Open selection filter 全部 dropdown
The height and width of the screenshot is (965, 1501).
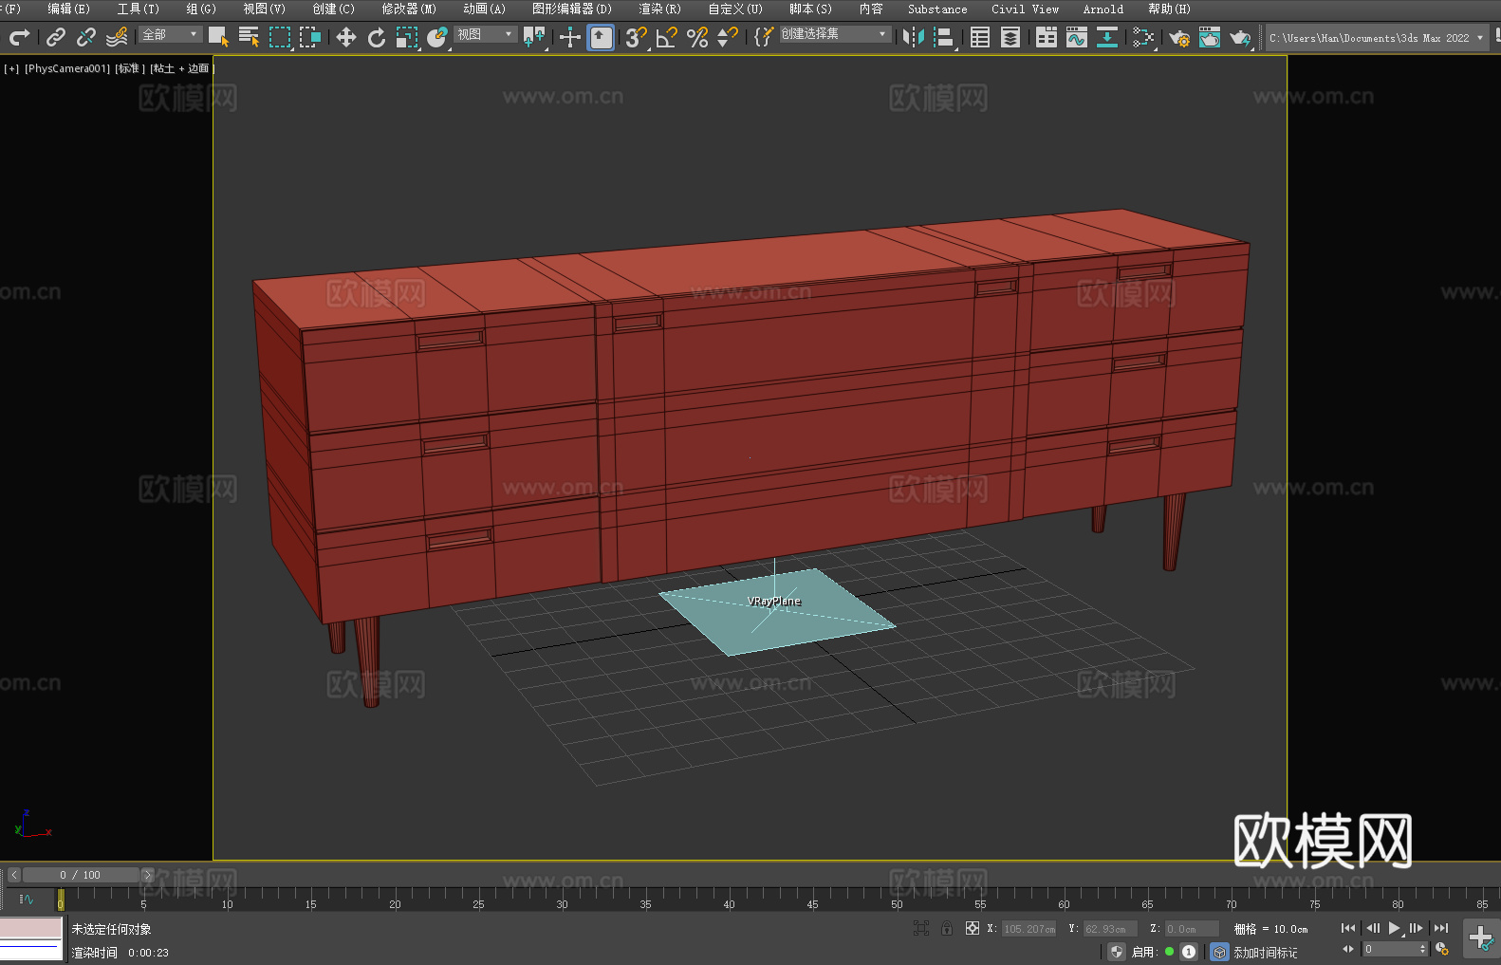(x=171, y=34)
